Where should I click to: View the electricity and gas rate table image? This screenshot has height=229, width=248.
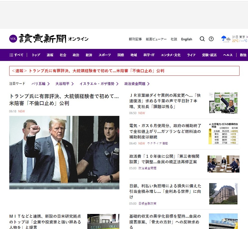pos(223,133)
